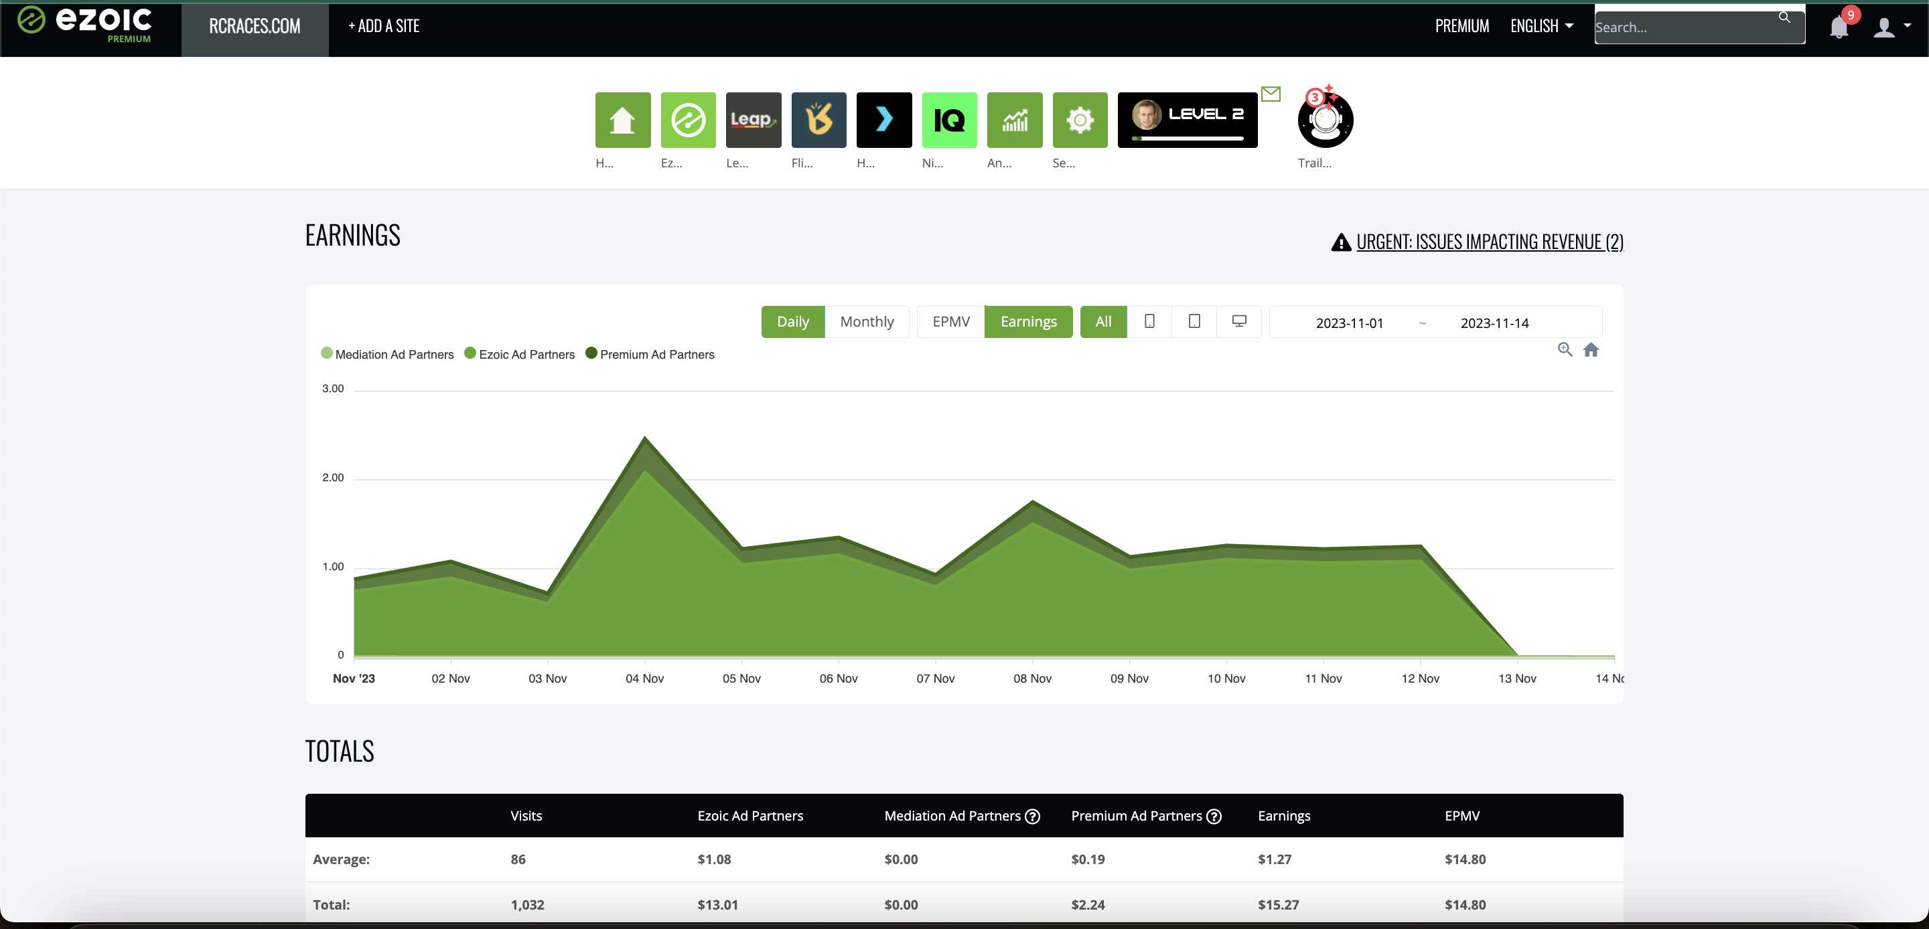Image resolution: width=1929 pixels, height=929 pixels.
Task: Click the EARNINGS heading
Action: tap(353, 235)
